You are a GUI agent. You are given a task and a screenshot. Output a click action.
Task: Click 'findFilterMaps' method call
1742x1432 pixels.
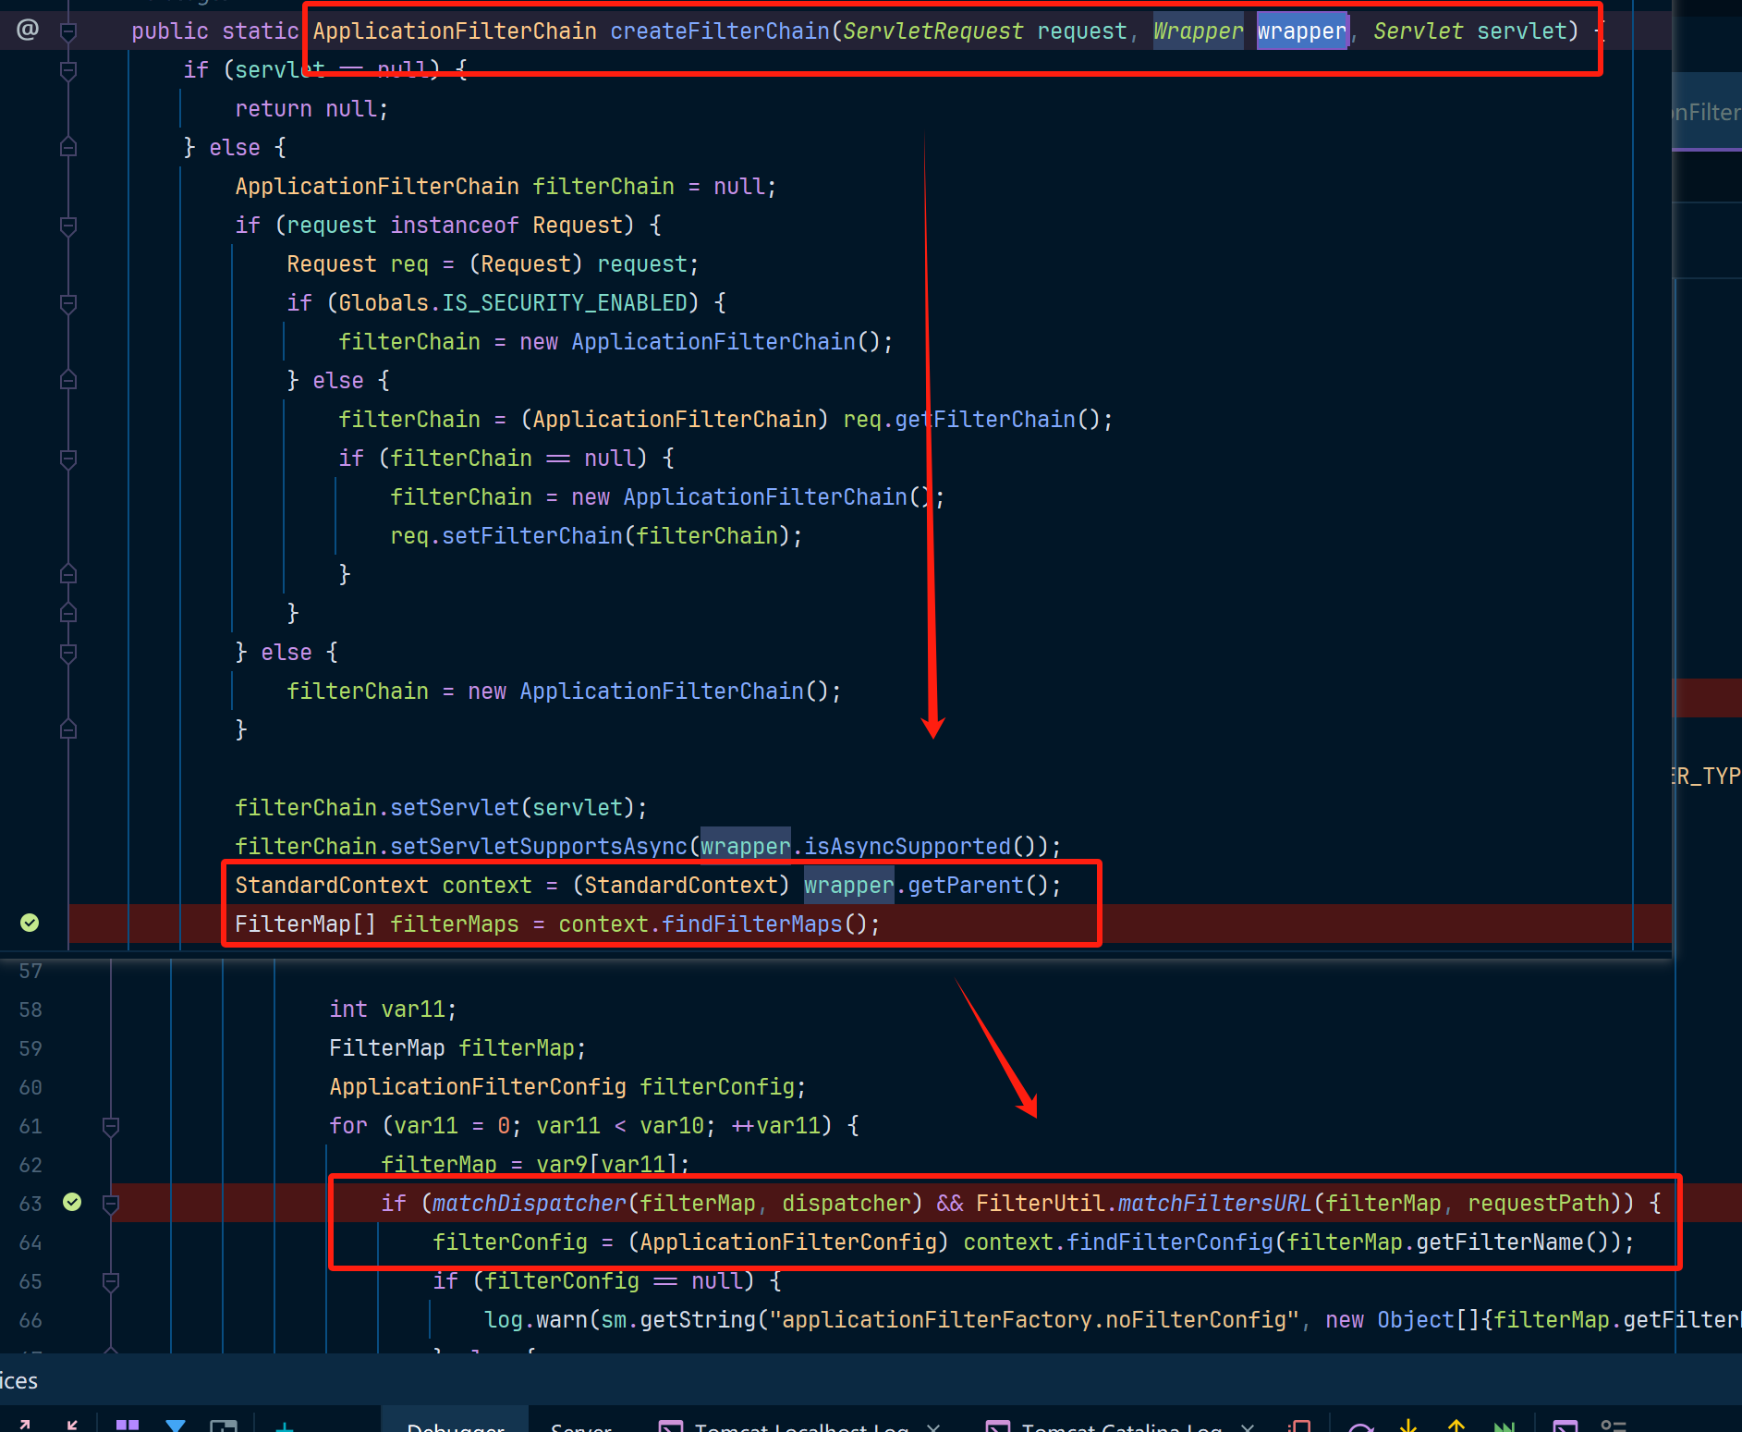[x=752, y=924]
